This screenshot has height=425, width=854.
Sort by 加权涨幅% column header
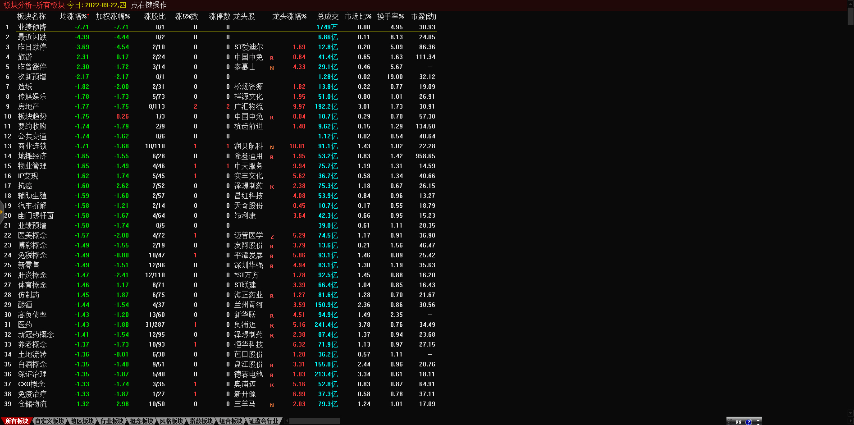(x=113, y=16)
